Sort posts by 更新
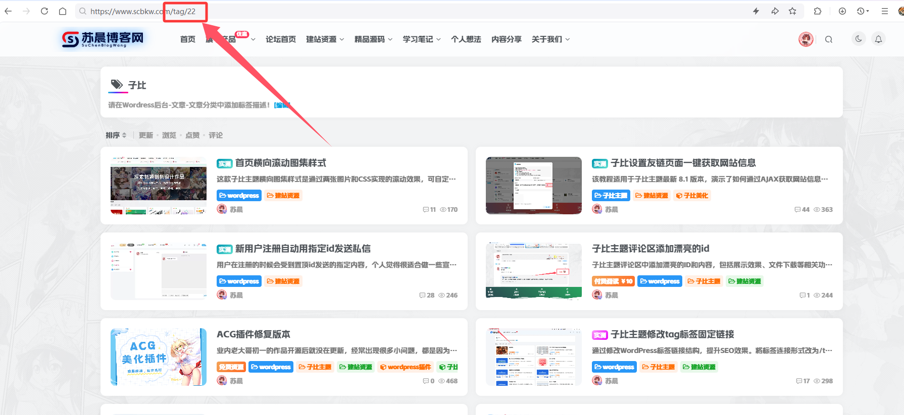Viewport: 904px width, 415px height. pyautogui.click(x=146, y=135)
